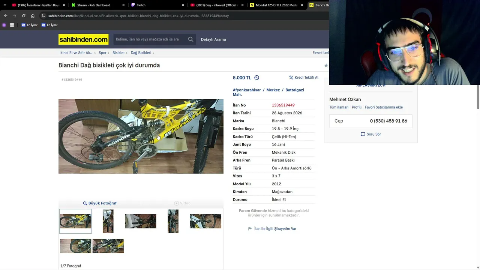Go back using the browser back arrow
The width and height of the screenshot is (480, 270).
[x=6, y=16]
